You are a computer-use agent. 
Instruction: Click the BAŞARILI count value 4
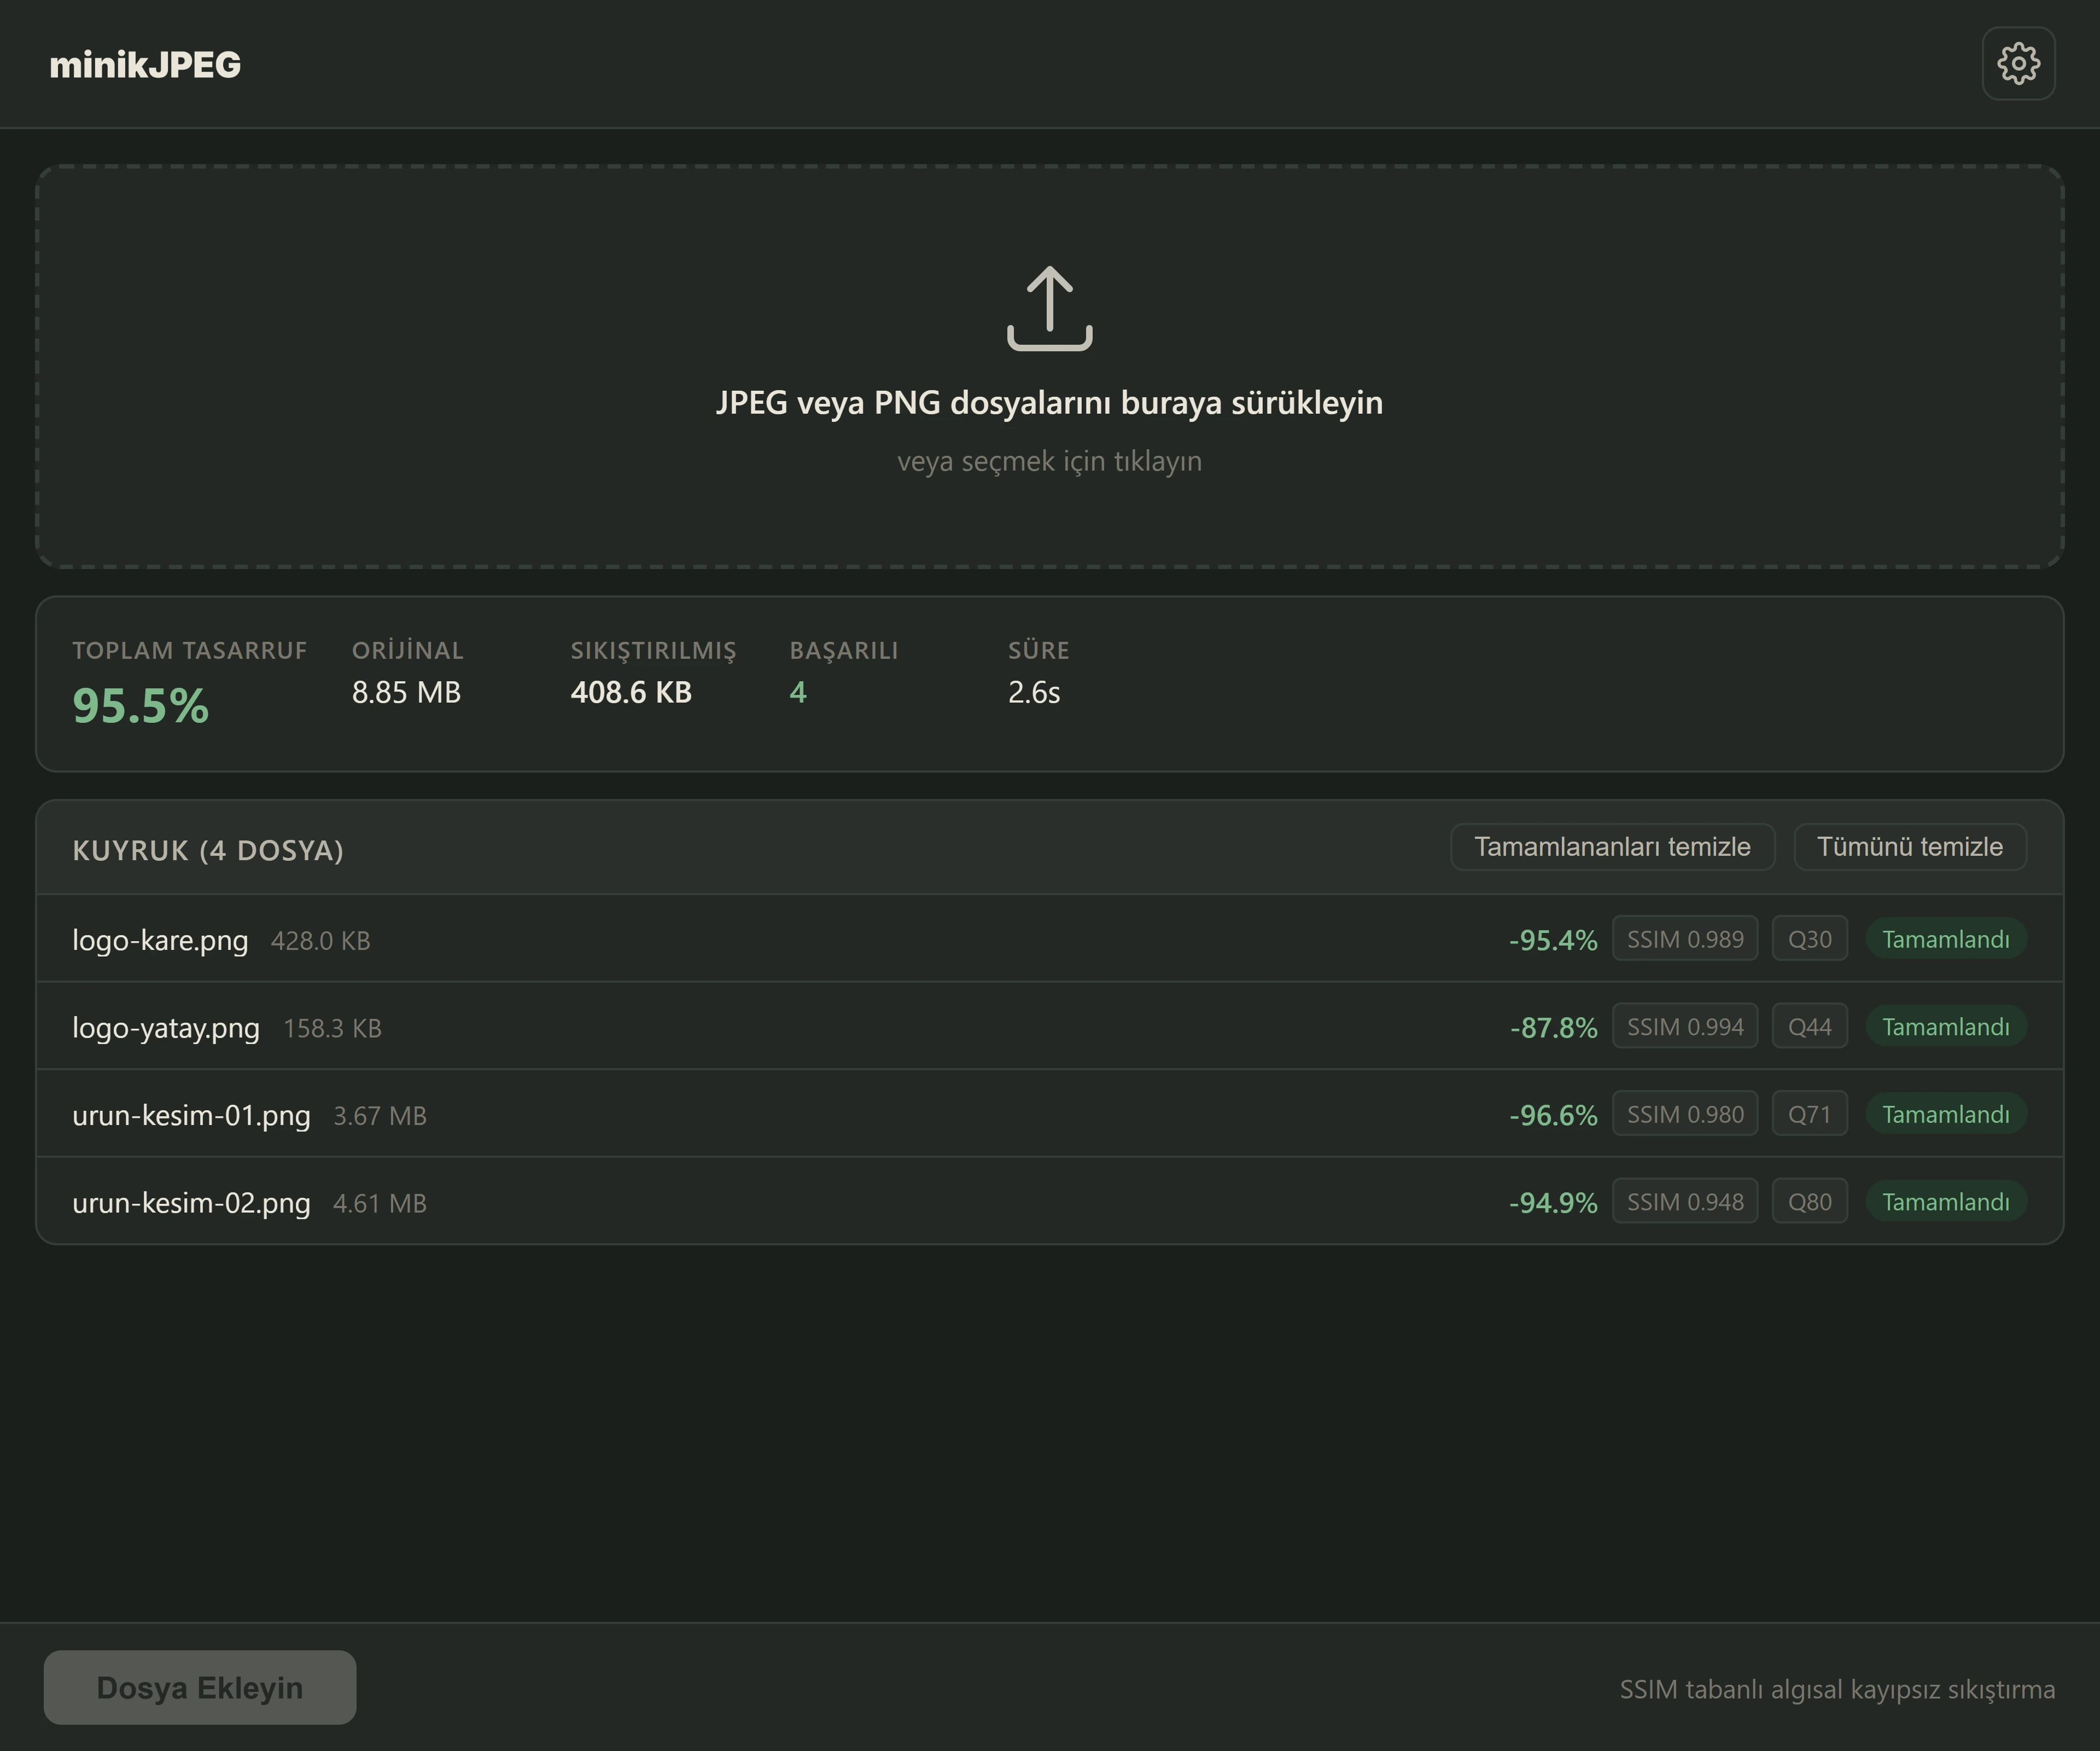(x=798, y=692)
